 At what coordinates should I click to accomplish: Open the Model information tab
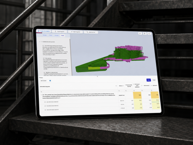coord(44,31)
